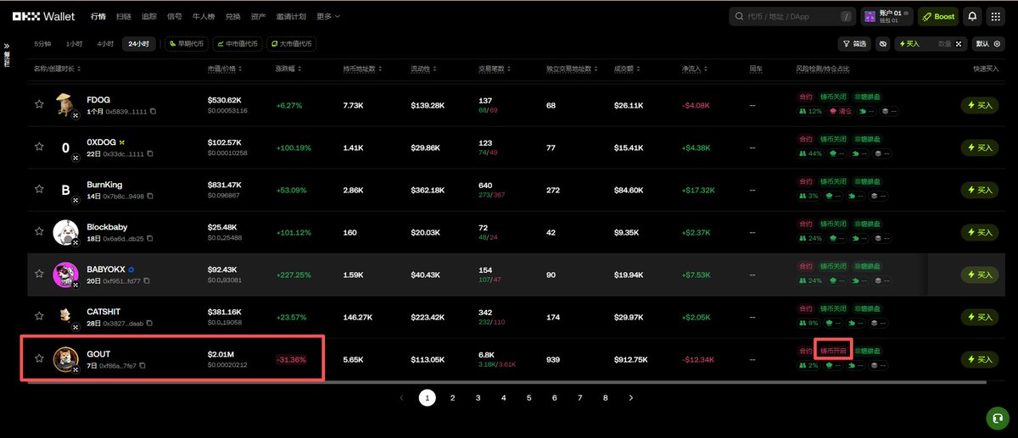Copy FDOG contract address icon
Viewport: 1018px width, 438px height.
click(x=153, y=111)
